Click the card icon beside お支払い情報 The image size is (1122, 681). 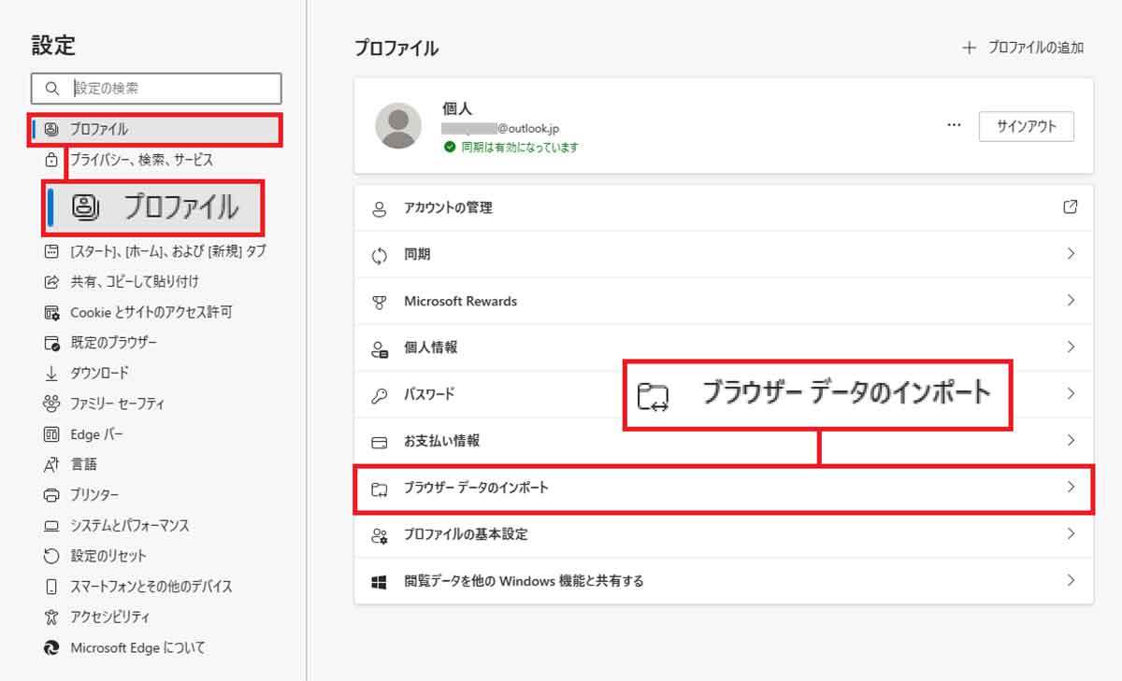pyautogui.click(x=379, y=441)
